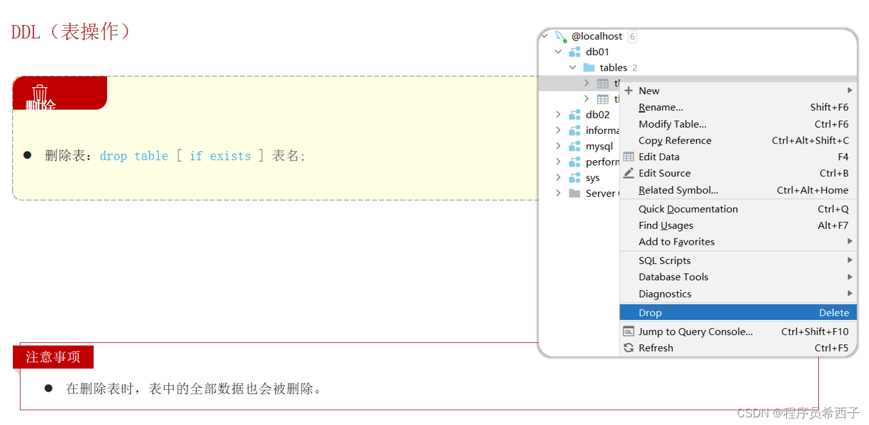The image size is (869, 425).
Task: Open the SQL Scripts submenu arrow
Action: pos(850,260)
